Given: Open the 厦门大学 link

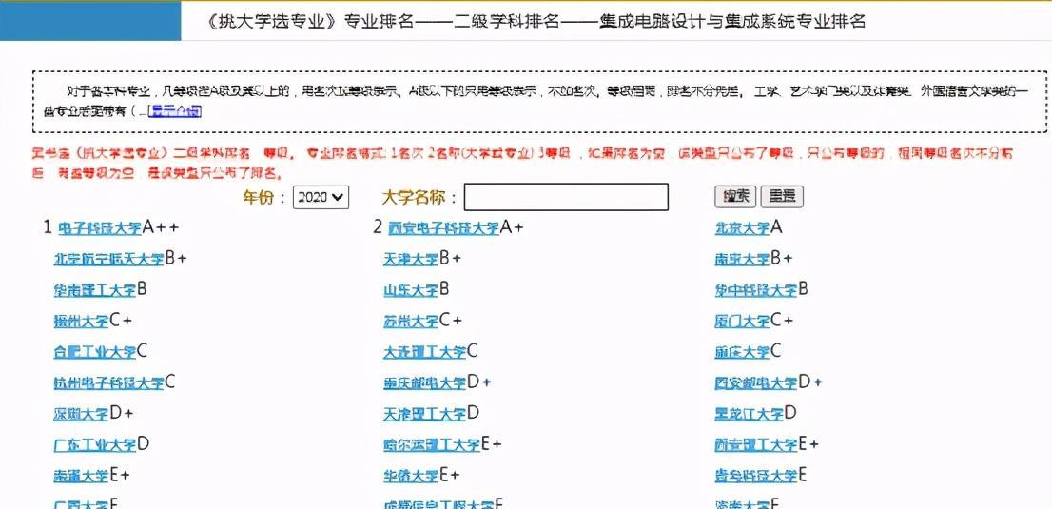Looking at the screenshot, I should [742, 321].
